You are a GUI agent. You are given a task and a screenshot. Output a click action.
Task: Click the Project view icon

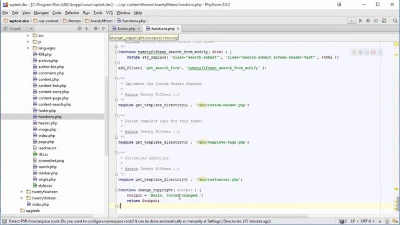(x=6, y=29)
